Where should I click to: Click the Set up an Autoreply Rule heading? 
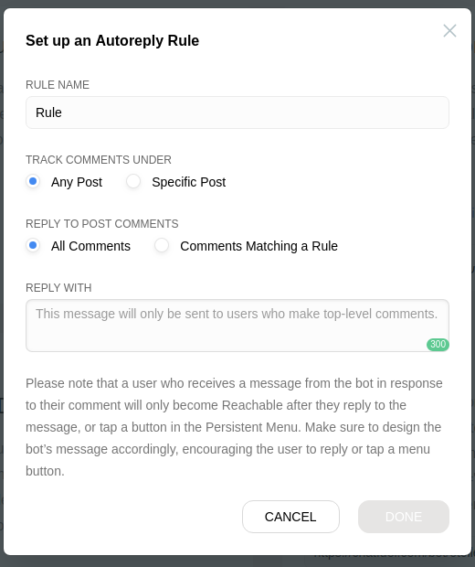(x=112, y=40)
